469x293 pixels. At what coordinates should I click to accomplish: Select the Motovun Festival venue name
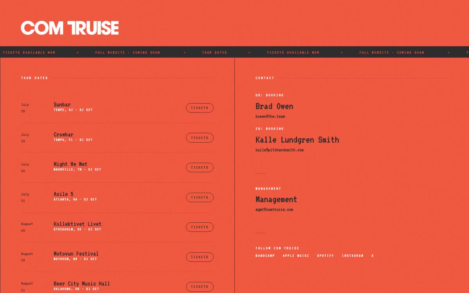click(76, 254)
